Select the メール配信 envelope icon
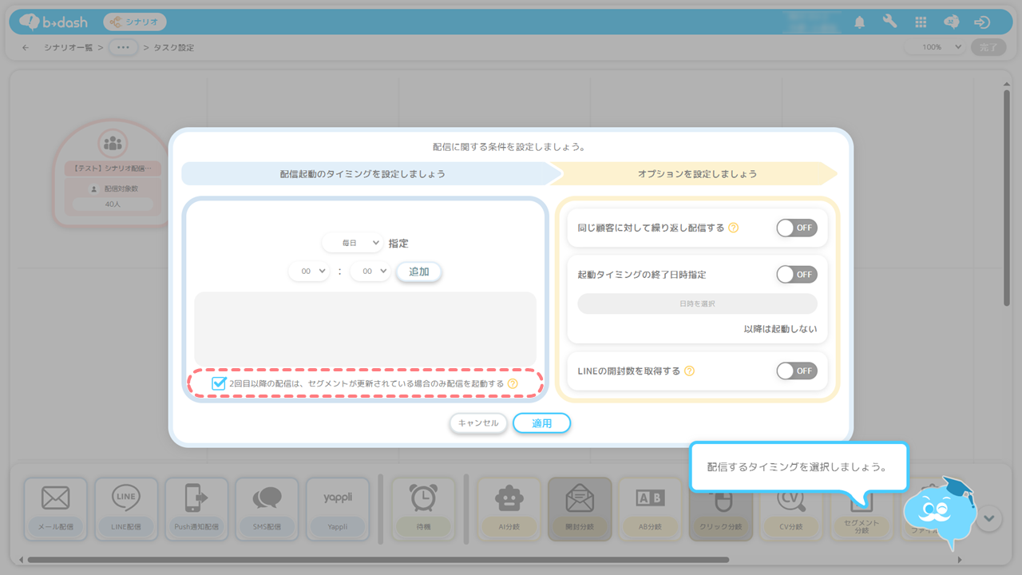 click(x=55, y=499)
